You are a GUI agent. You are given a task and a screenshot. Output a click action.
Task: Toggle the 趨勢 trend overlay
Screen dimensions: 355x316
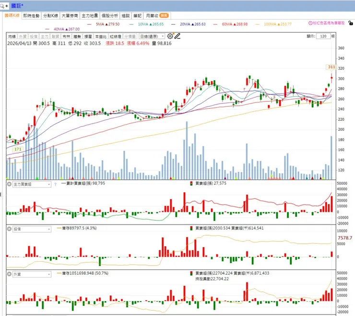(x=77, y=37)
